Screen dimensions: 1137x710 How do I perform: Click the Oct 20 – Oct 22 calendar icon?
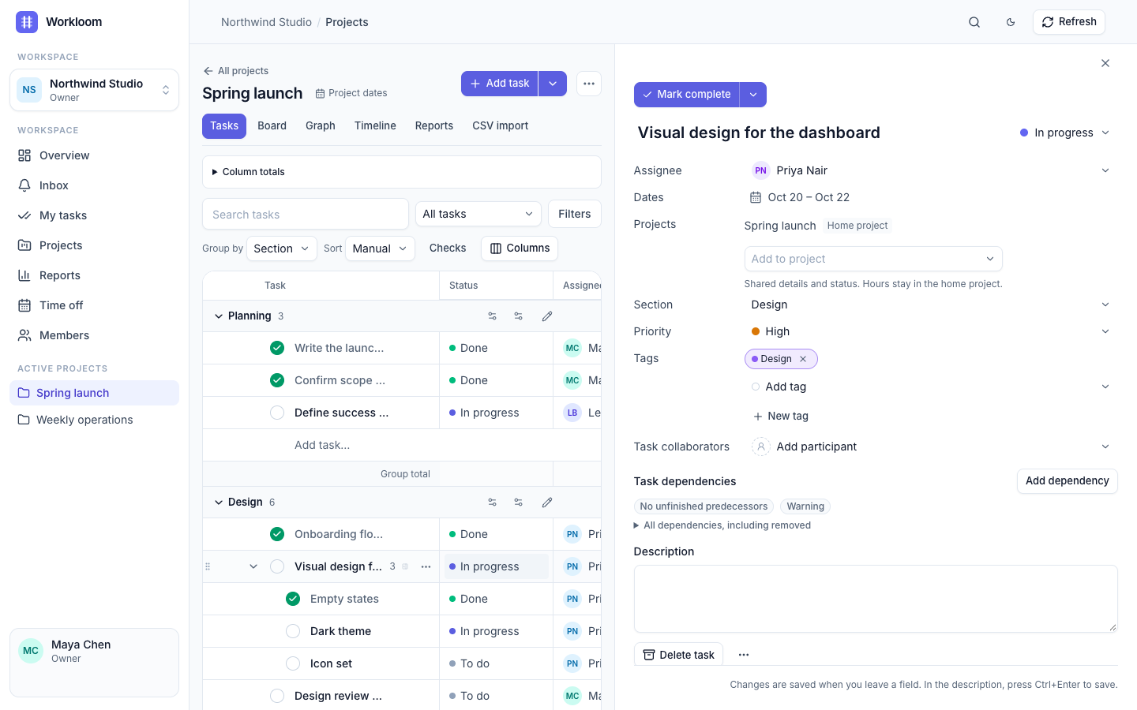(756, 197)
